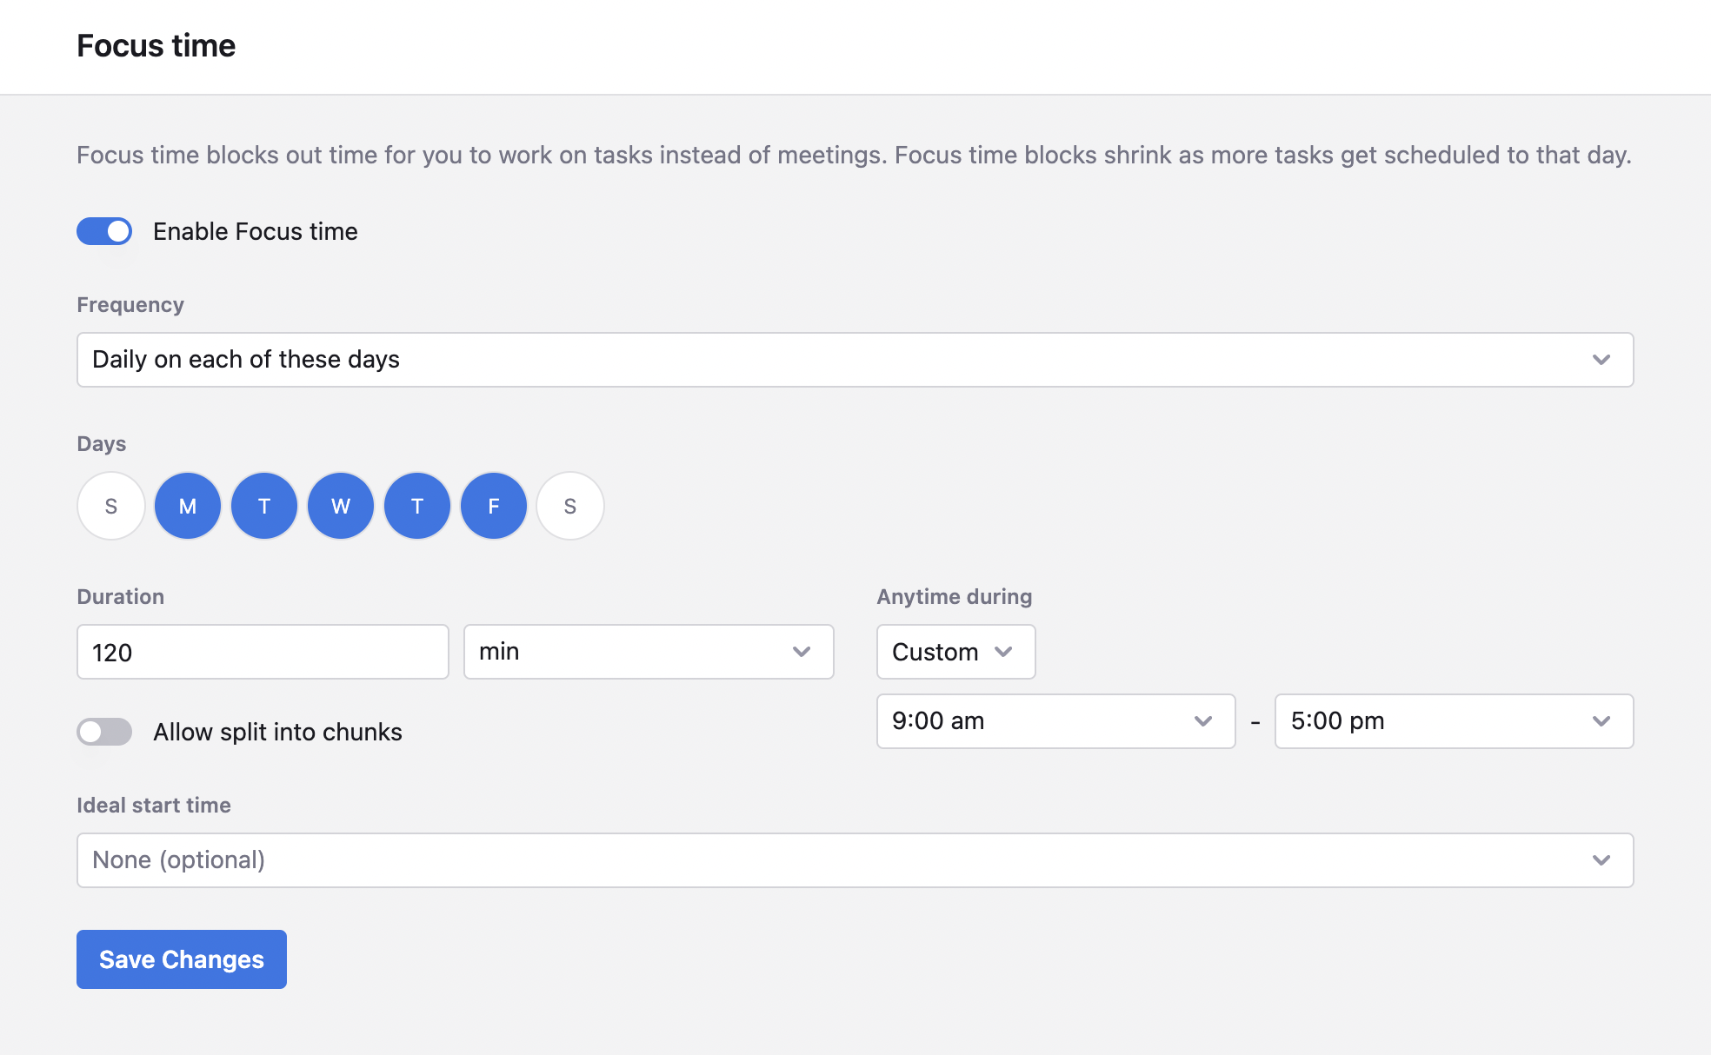Click Save Changes button

point(182,959)
